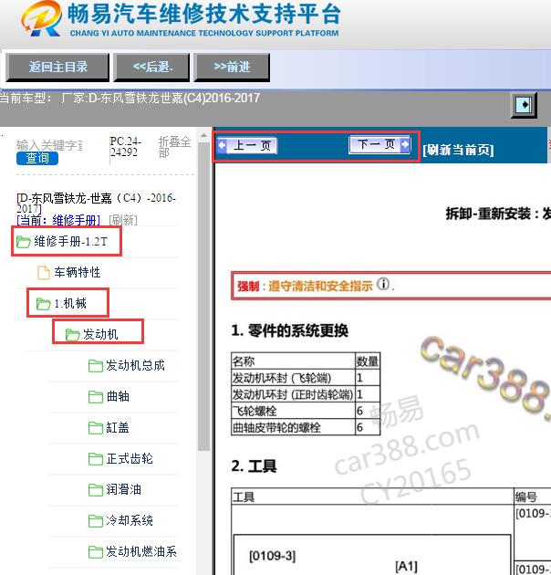The image size is (551, 575).
Task: Open the 发动机燃油系 folder
Action: (x=141, y=551)
